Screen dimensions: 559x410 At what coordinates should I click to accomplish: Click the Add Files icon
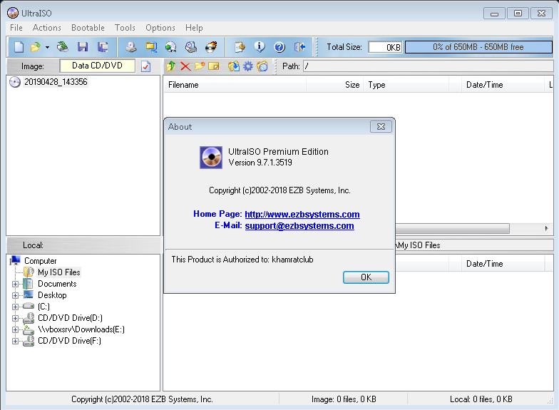(x=234, y=66)
